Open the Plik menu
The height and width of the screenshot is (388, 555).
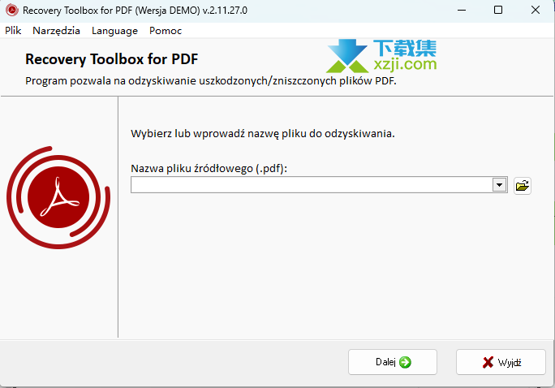tap(13, 31)
